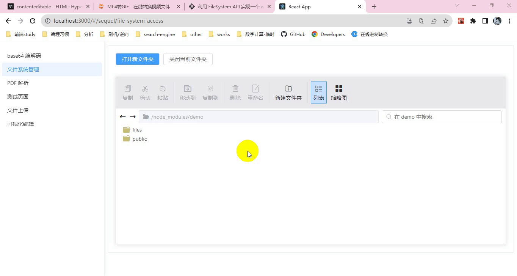Close the React App tab
Screen dimensions: 517x276
click(360, 6)
